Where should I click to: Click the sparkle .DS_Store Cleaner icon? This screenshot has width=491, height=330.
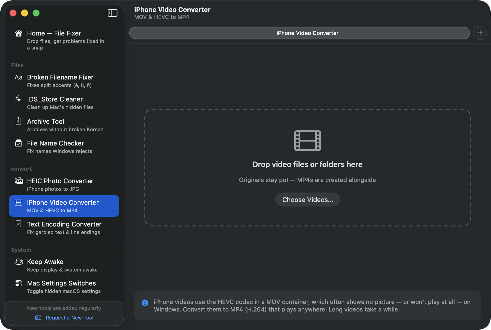[x=19, y=99]
